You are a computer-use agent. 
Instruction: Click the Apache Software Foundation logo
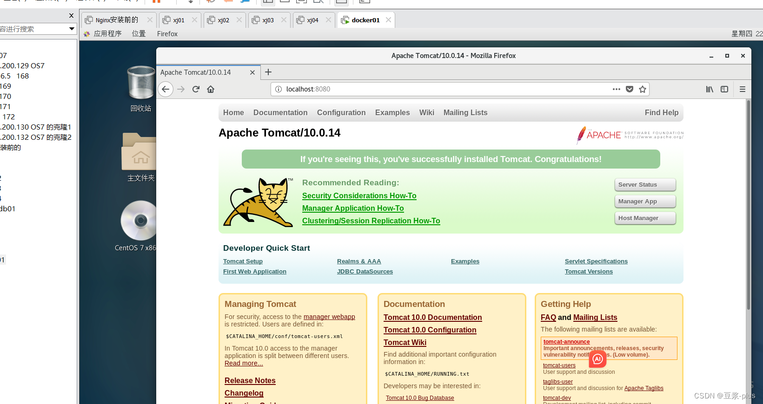click(630, 135)
